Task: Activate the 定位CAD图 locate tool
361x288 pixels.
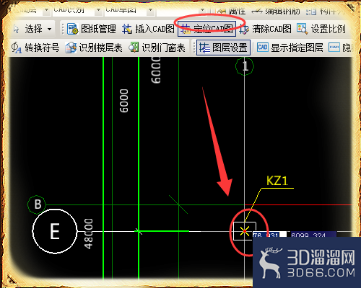Action: coord(206,29)
